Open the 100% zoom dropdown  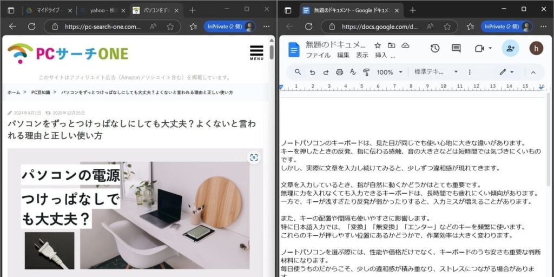390,72
